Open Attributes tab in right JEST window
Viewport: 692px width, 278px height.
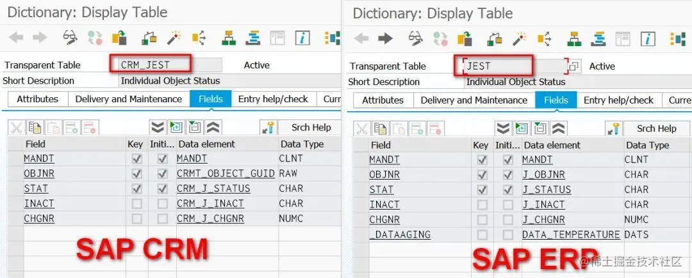click(x=383, y=100)
